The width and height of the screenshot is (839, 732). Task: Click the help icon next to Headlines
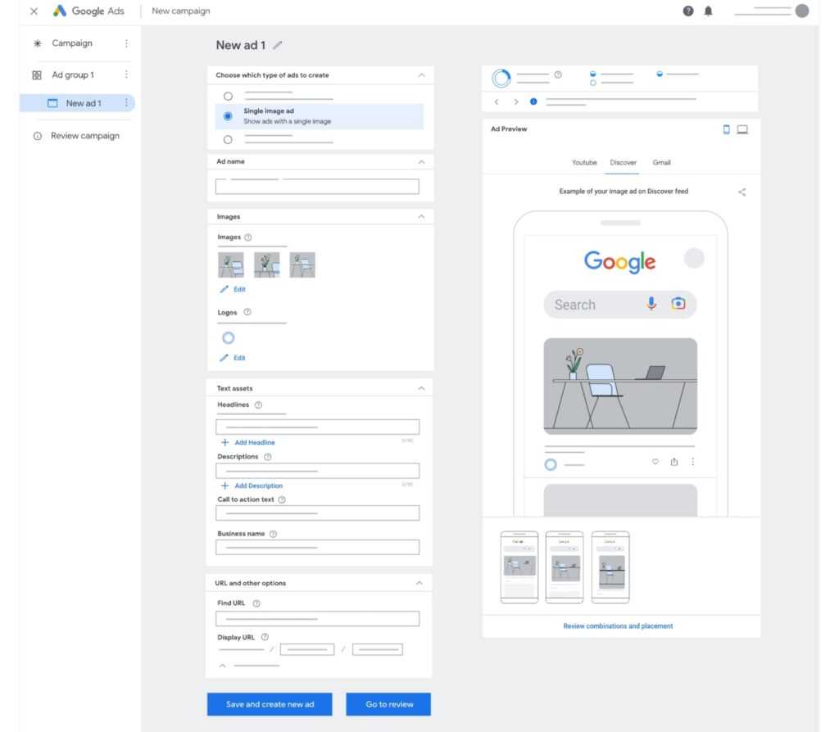(258, 405)
